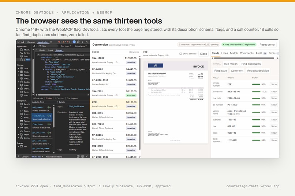Open the Lines tab in invoice panel
295x196 pixels.
coord(225,53)
